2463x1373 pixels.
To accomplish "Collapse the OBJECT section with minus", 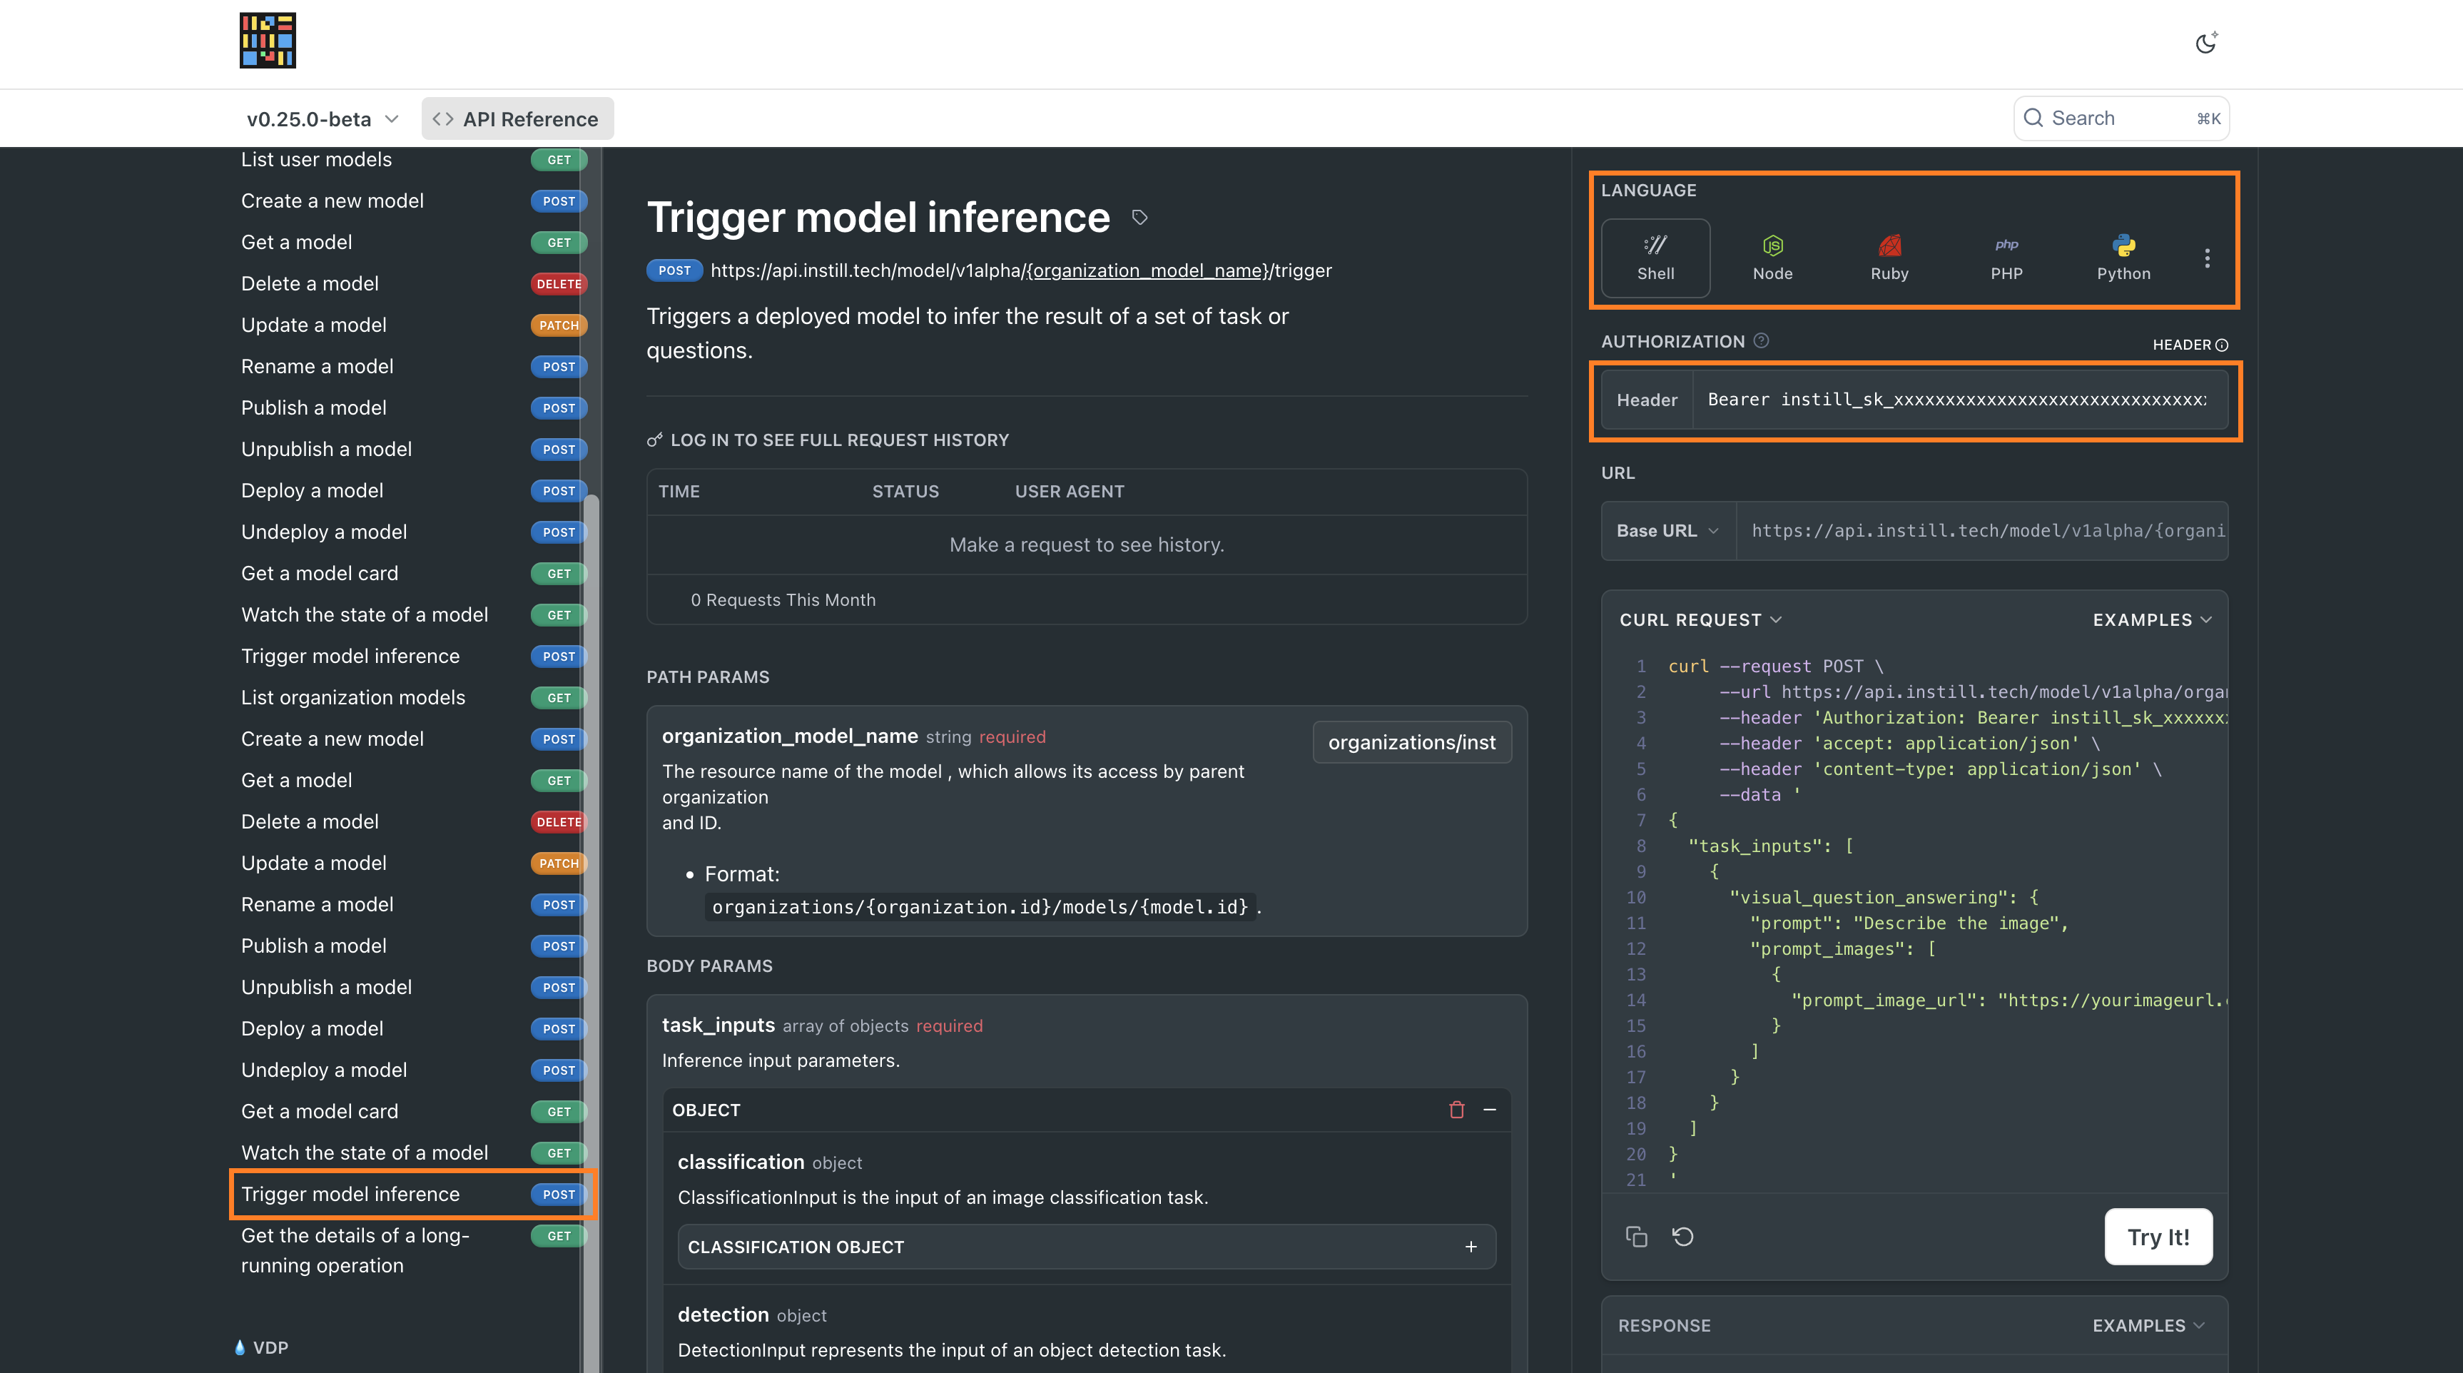I will tap(1490, 1110).
